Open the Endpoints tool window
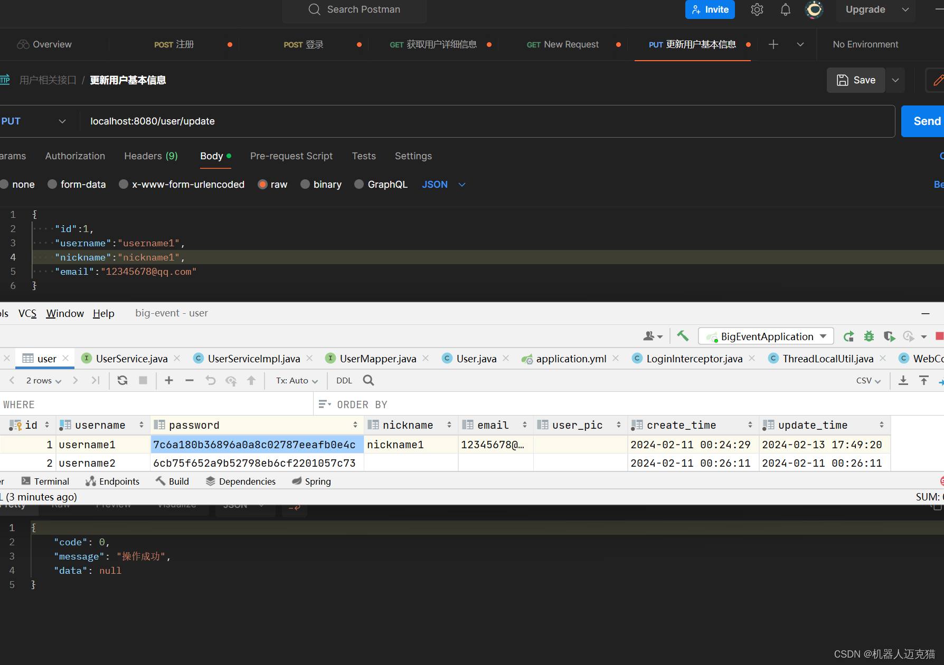Viewport: 944px width, 665px height. click(x=112, y=481)
